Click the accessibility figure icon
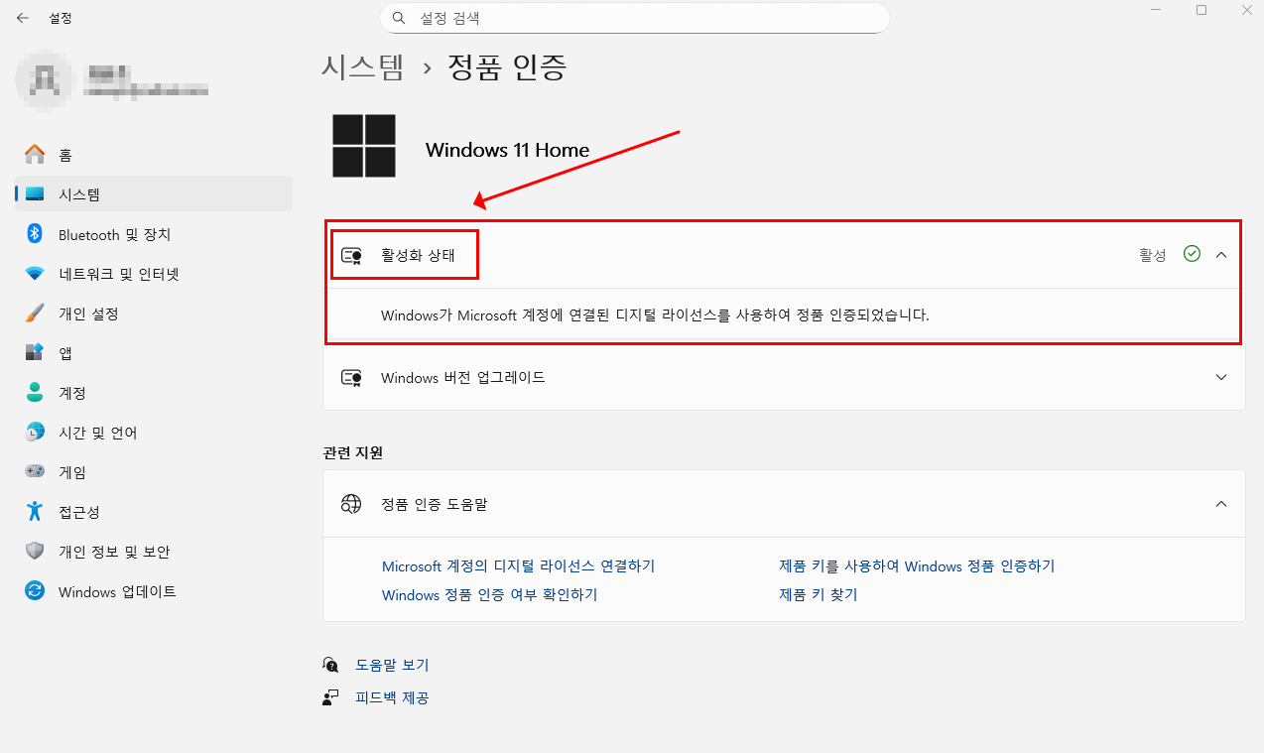Screen dimensions: 1264x753 click(35, 512)
